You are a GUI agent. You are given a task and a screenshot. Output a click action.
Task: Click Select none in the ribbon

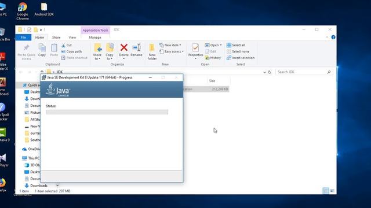click(x=238, y=51)
